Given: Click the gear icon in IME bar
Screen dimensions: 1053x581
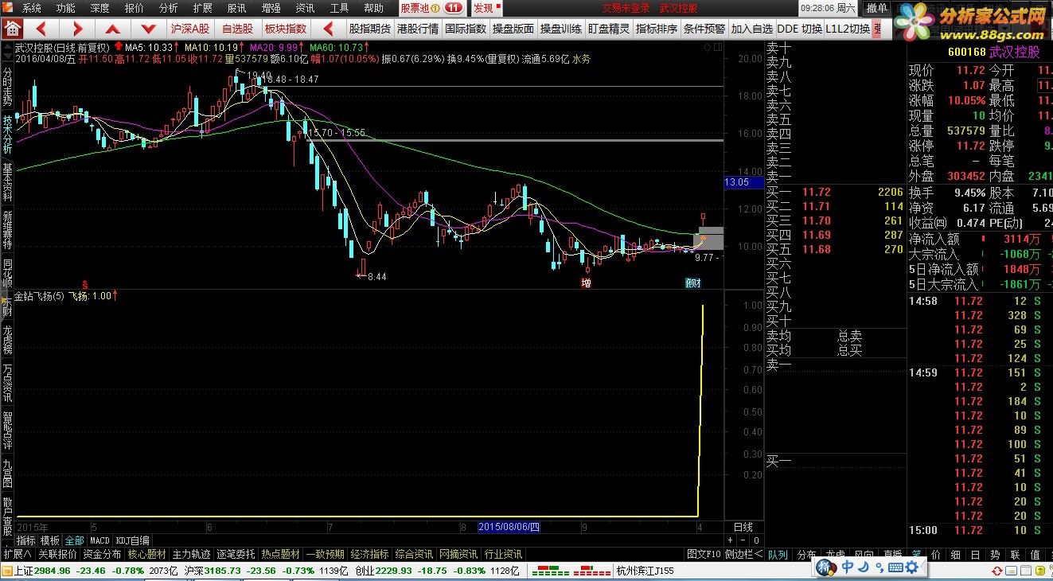Looking at the screenshot, I should click(x=914, y=567).
